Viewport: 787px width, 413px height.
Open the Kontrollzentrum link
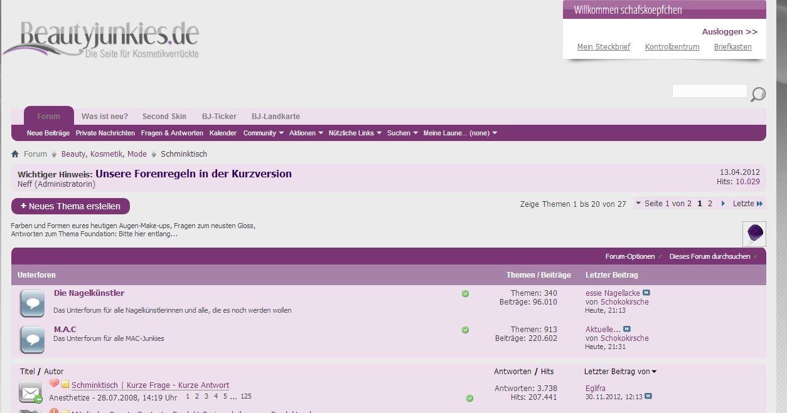(672, 46)
